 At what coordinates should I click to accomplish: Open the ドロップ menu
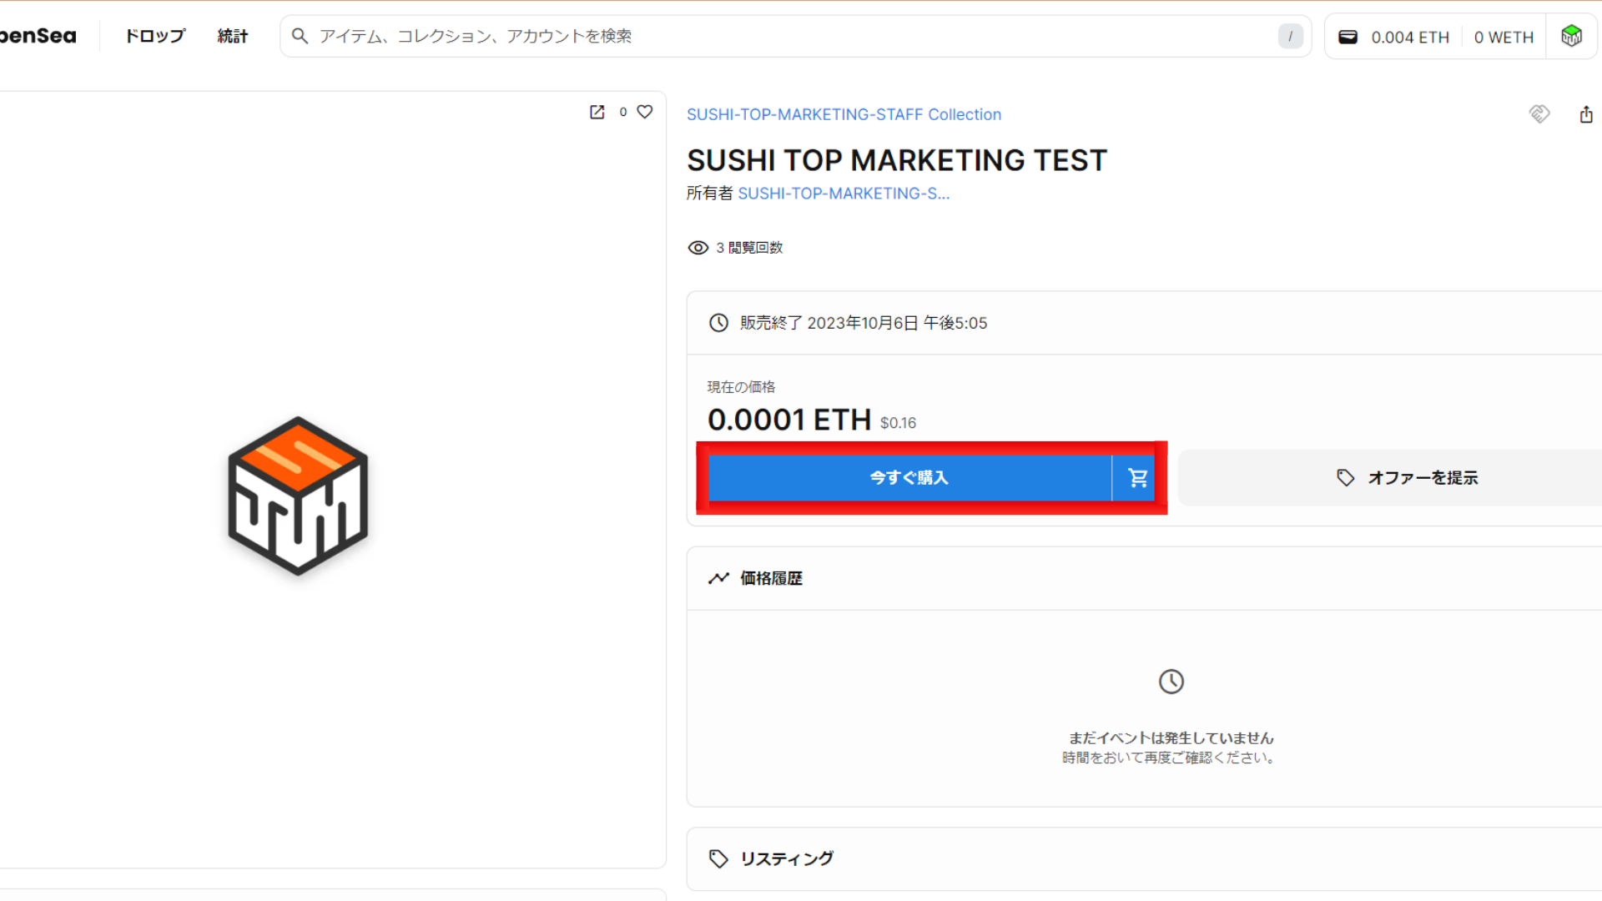155,36
